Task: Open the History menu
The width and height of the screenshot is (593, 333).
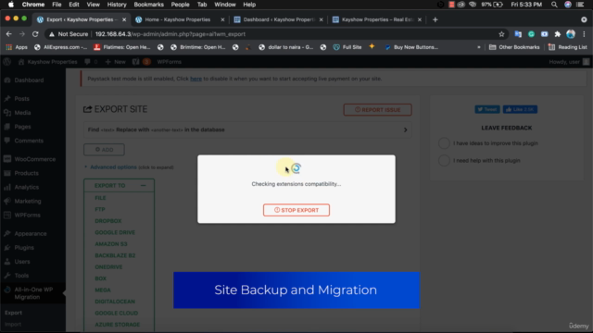Action: pos(117,5)
